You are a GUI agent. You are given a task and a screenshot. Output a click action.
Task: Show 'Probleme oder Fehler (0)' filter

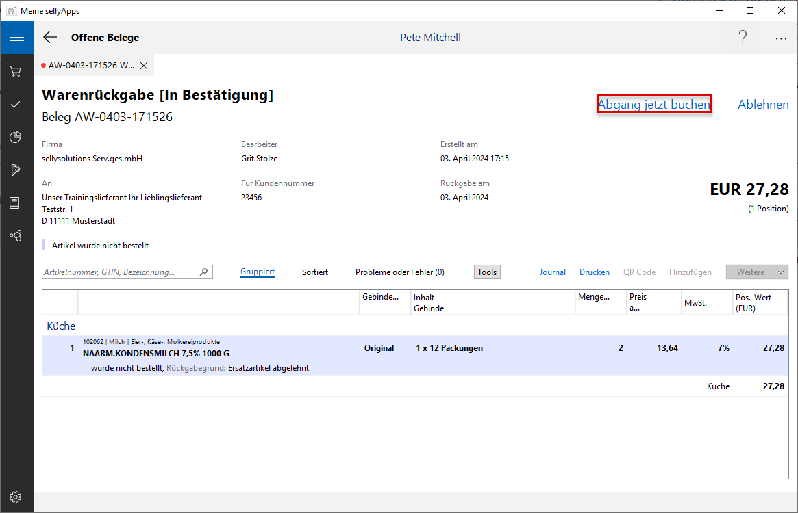coord(399,272)
